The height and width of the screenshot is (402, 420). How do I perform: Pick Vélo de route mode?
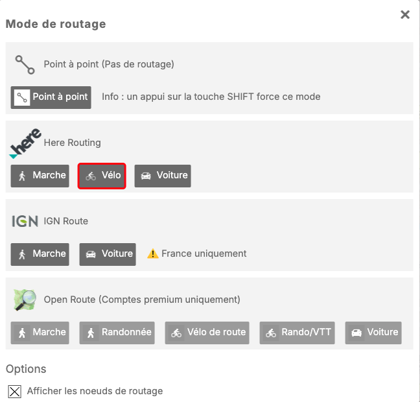[207, 333]
